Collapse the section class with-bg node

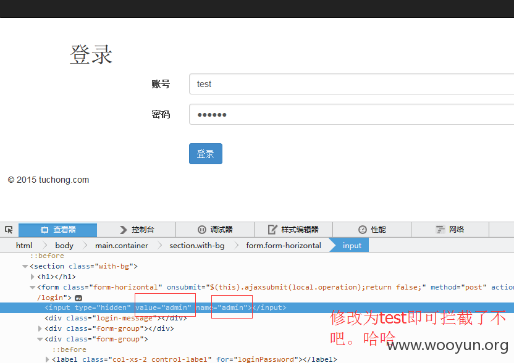pyautogui.click(x=25, y=266)
